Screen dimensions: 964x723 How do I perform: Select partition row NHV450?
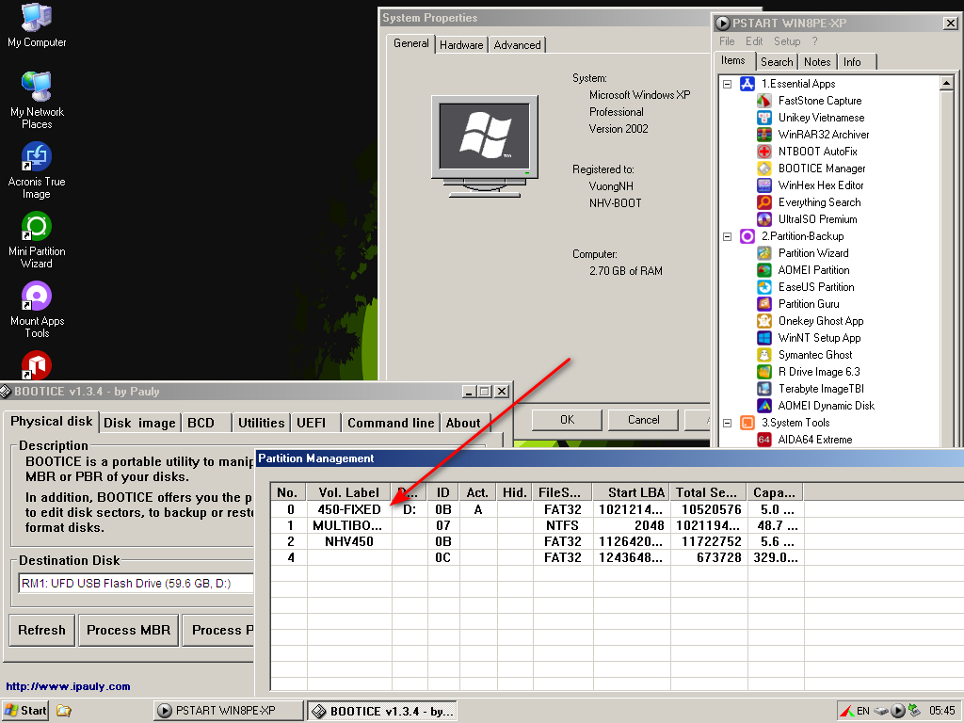(x=537, y=541)
